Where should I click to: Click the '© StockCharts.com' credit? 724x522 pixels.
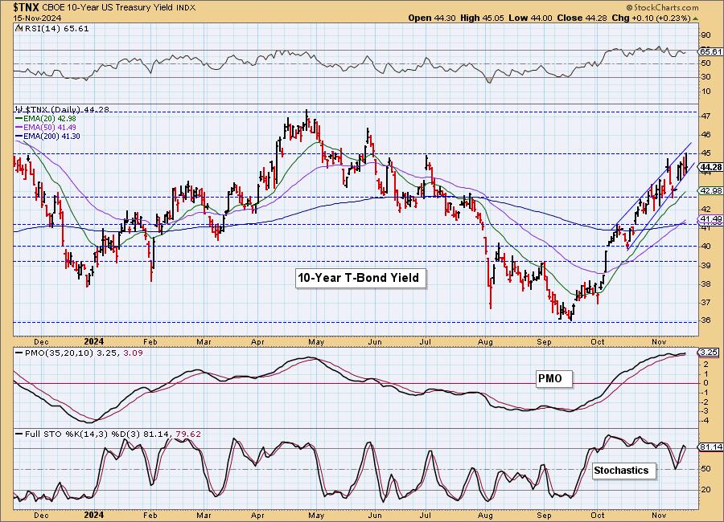pyautogui.click(x=662, y=7)
